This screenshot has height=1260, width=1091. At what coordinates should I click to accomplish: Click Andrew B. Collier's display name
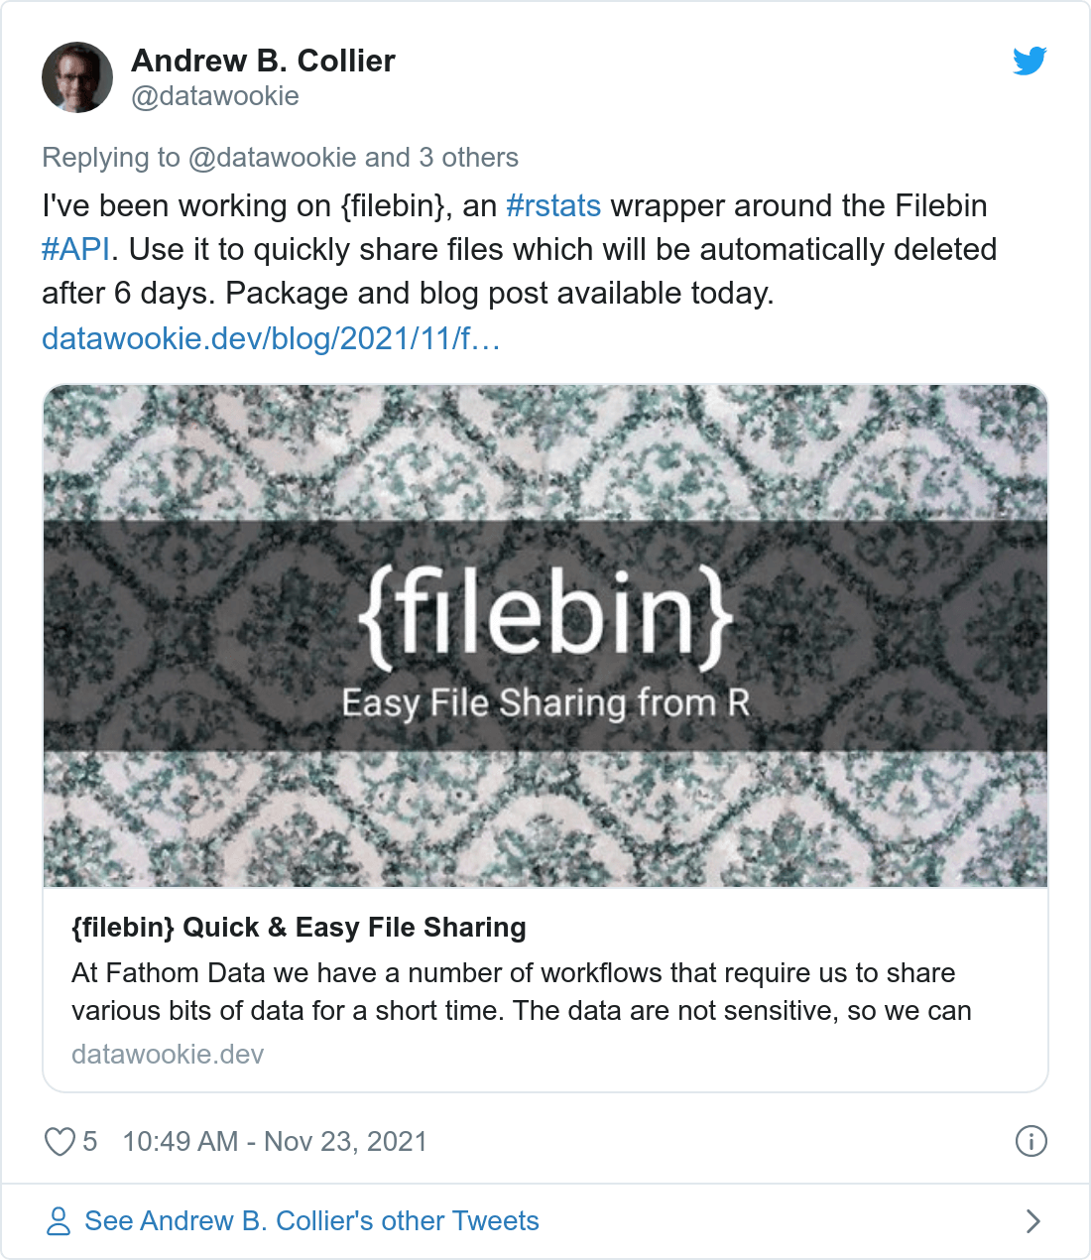pos(264,60)
